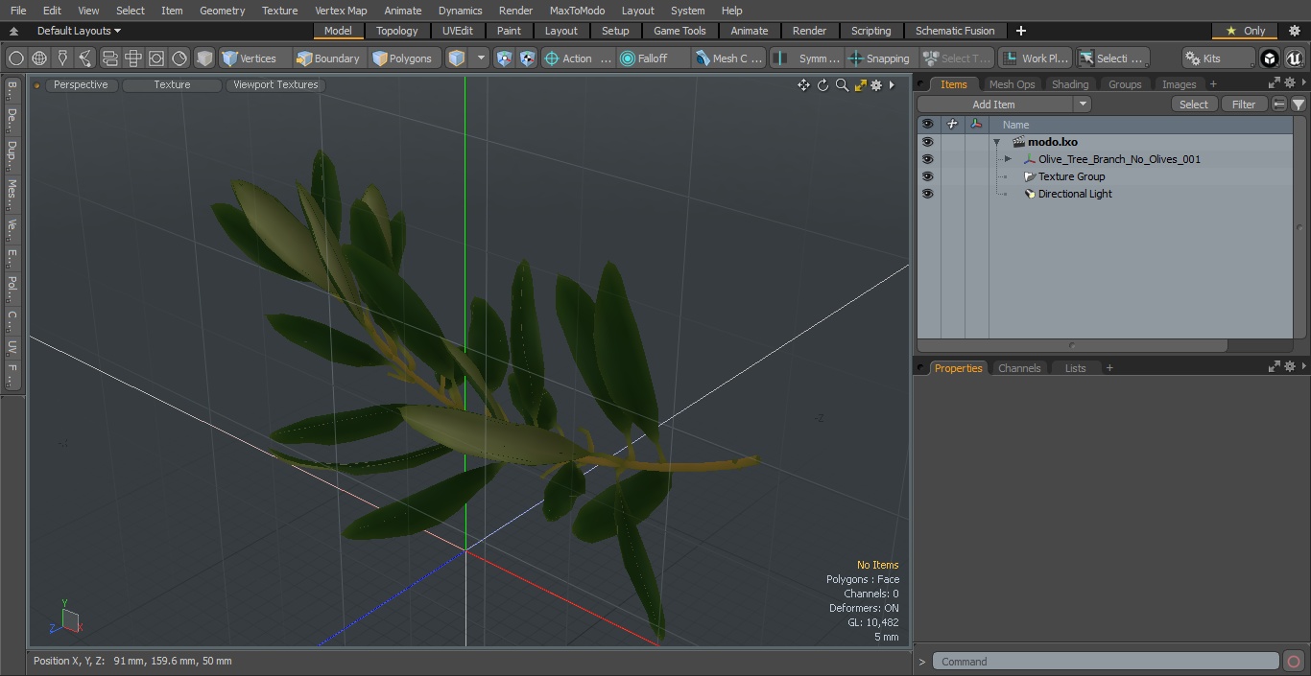Open the Add Item dropdown arrow
Image resolution: width=1311 pixels, height=676 pixels.
point(1083,105)
